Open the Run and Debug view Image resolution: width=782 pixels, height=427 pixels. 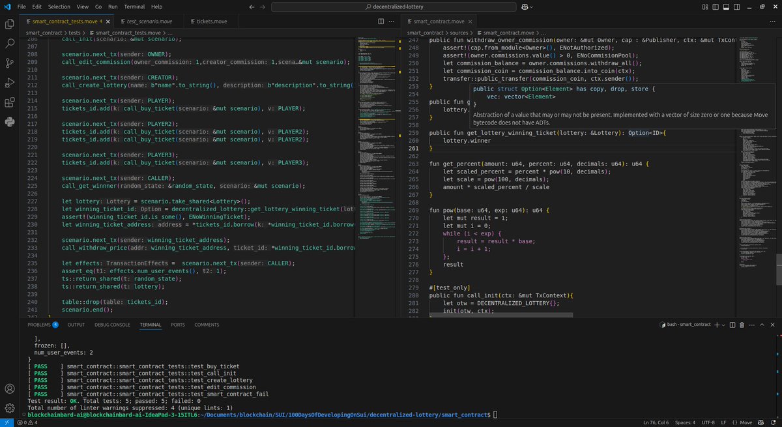[x=10, y=83]
